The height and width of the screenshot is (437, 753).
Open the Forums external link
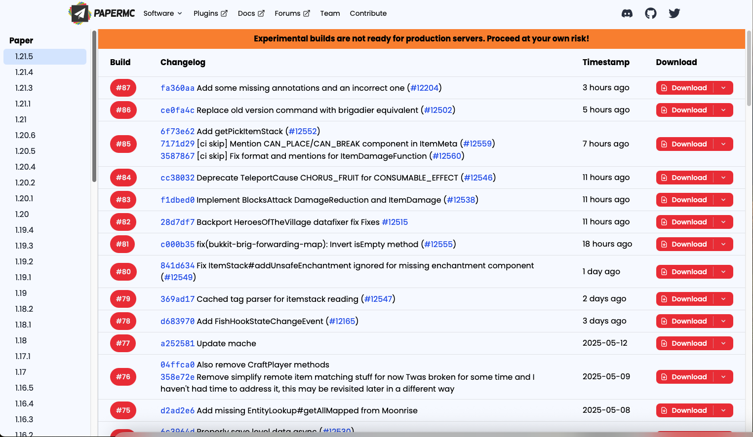click(292, 13)
